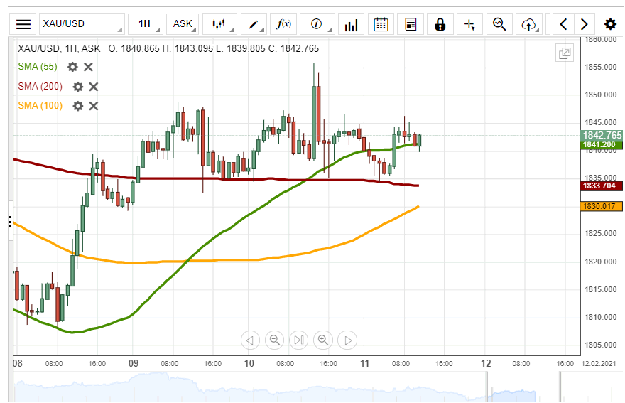Click the current price label 1842.765
This screenshot has width=625, height=403.
(x=601, y=135)
